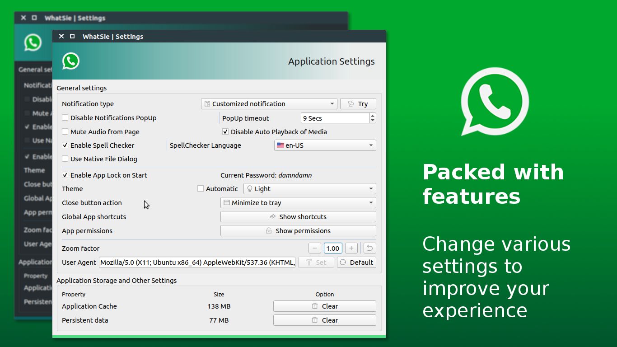Click the Try notification button
Image resolution: width=617 pixels, height=347 pixels.
[x=358, y=104]
